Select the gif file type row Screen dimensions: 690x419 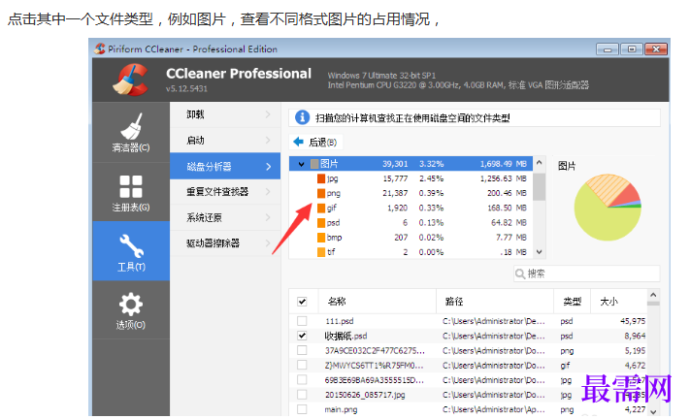pos(411,208)
